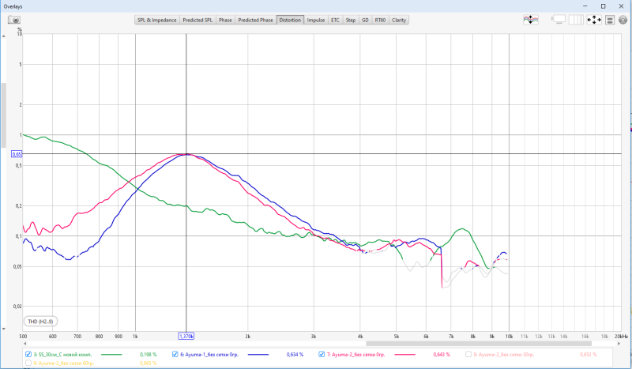
Task: Minimize the Overlays window
Action: click(585, 6)
